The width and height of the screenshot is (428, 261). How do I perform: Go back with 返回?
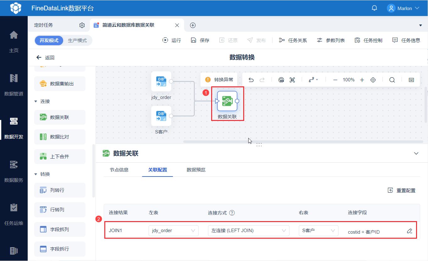46,57
